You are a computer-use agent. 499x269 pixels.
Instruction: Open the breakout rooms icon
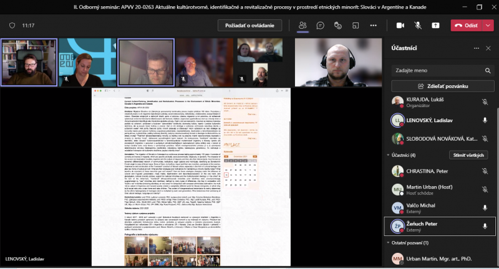[356, 26]
